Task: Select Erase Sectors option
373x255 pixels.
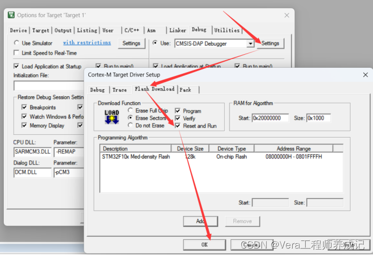Action: coord(130,117)
